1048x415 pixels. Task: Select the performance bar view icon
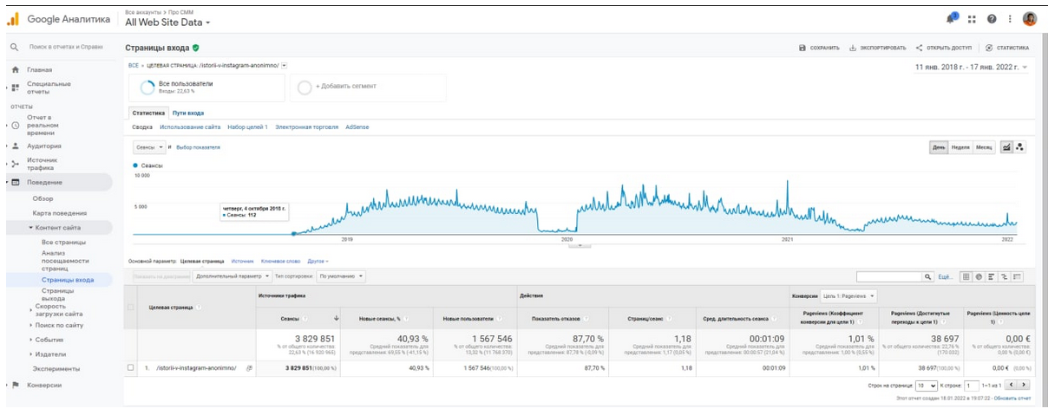click(x=992, y=276)
